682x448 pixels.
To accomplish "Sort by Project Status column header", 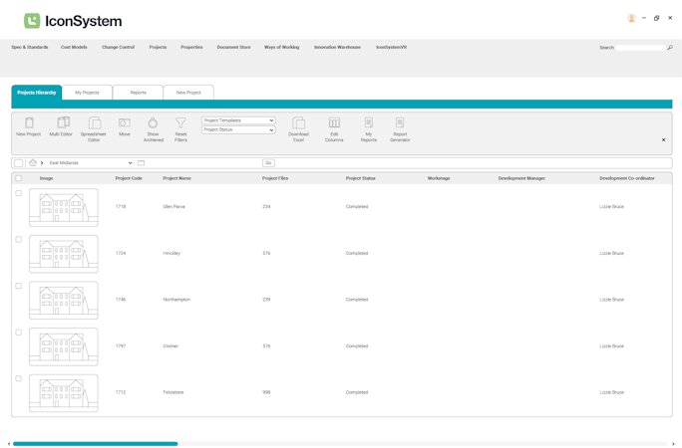I will tap(361, 178).
